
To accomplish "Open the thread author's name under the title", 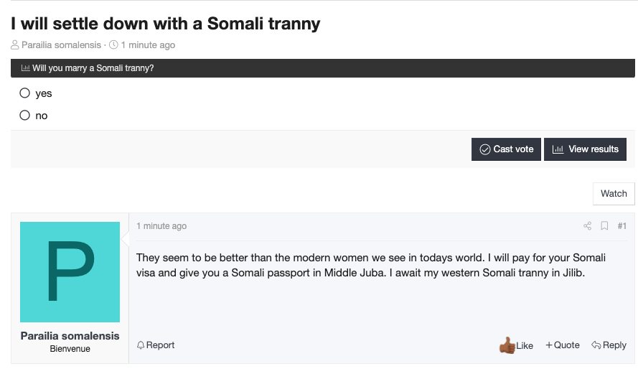I will click(x=62, y=45).
